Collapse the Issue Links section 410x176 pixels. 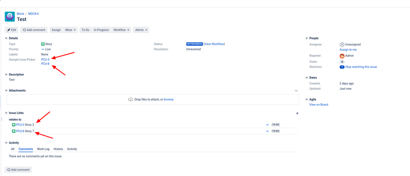click(7, 113)
